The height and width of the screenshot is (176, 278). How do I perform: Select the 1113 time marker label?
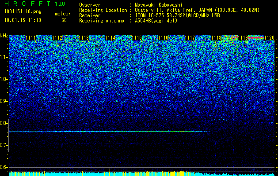(x=84, y=38)
